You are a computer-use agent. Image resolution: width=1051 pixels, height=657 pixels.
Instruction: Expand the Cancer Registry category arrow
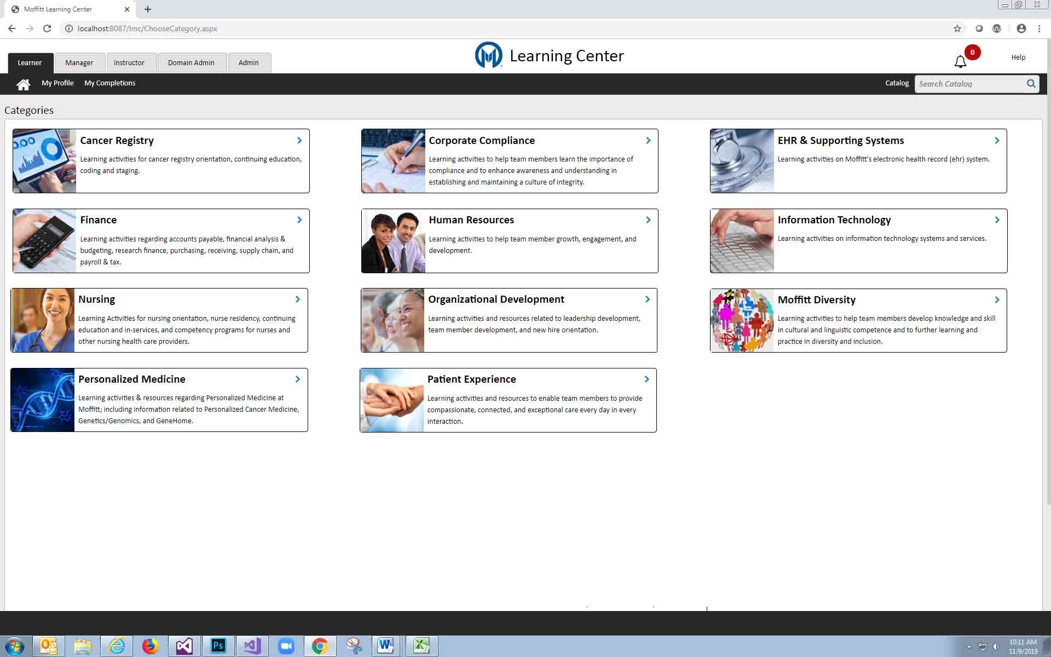(299, 141)
